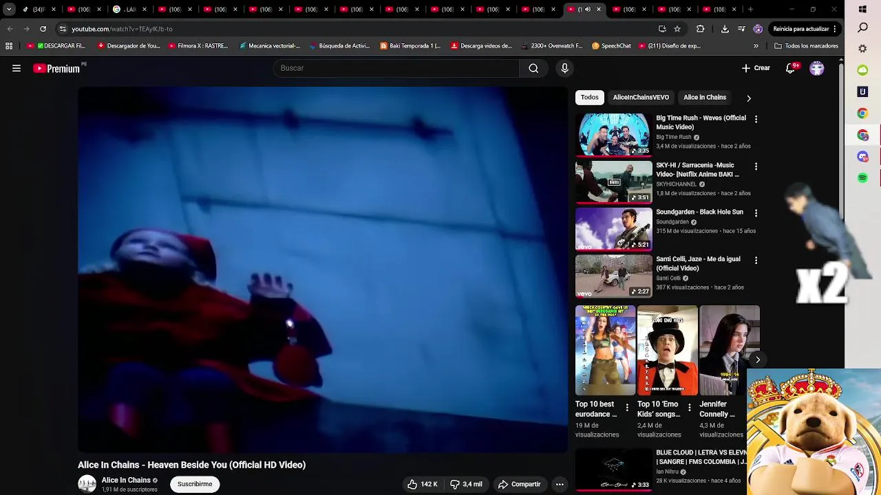This screenshot has height=495, width=881.
Task: Select the AliceInChainsVEVO filter chip
Action: point(641,98)
